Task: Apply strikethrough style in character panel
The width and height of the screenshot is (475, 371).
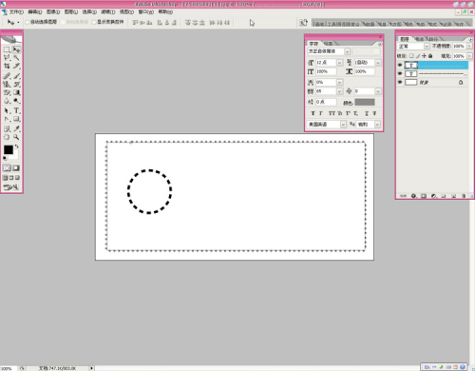Action: (x=374, y=113)
